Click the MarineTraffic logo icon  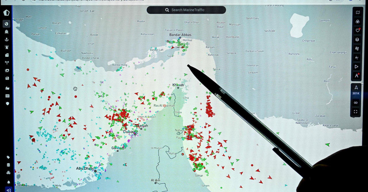tap(6, 13)
